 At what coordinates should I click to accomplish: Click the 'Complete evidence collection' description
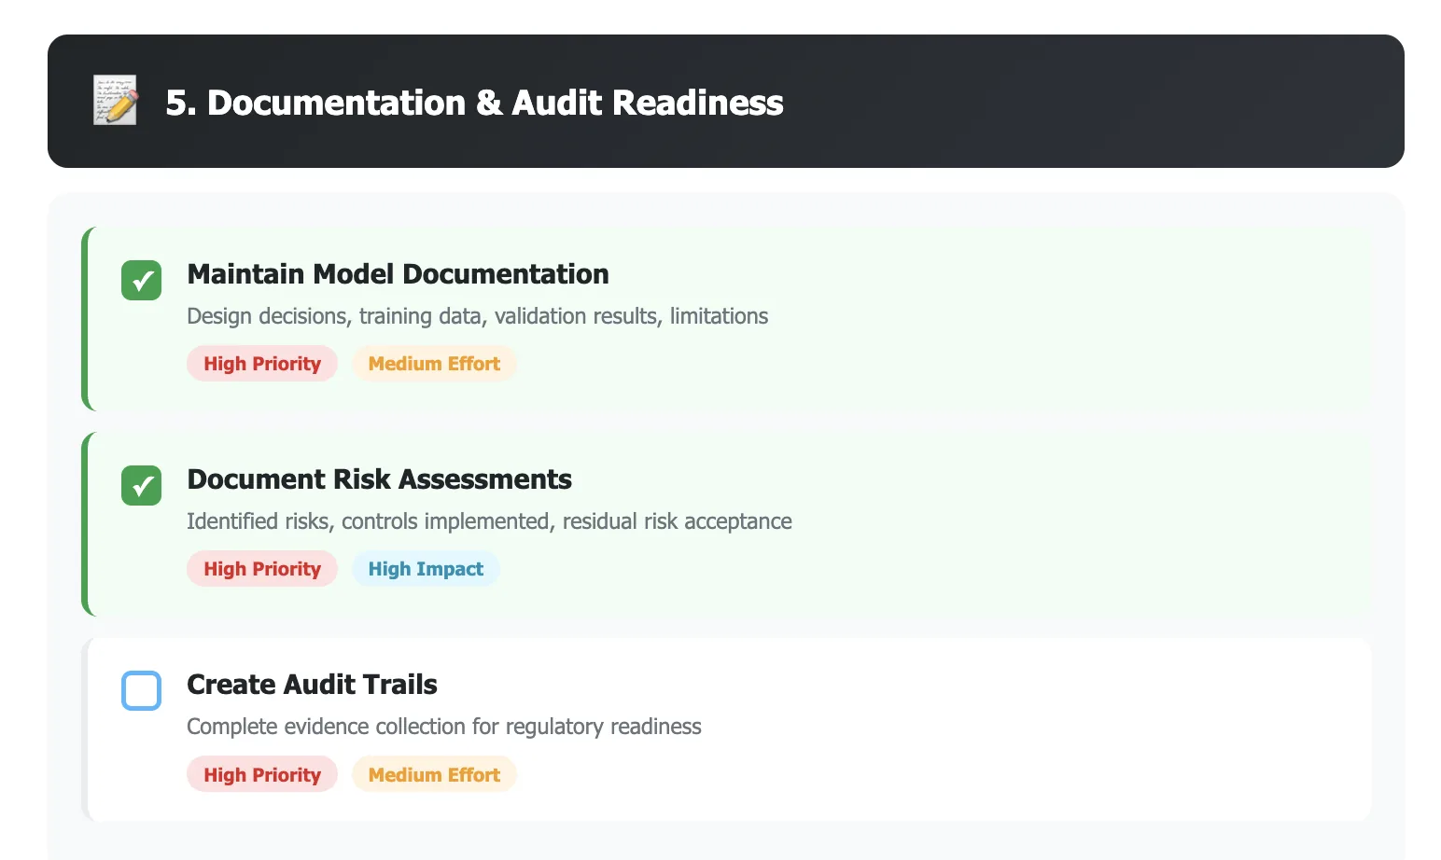(x=444, y=727)
